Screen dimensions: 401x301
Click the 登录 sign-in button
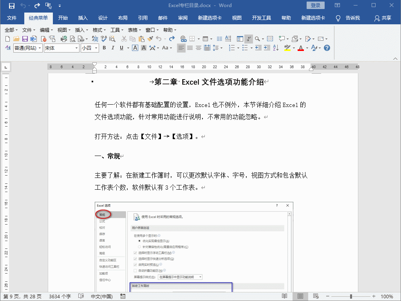(x=316, y=5)
